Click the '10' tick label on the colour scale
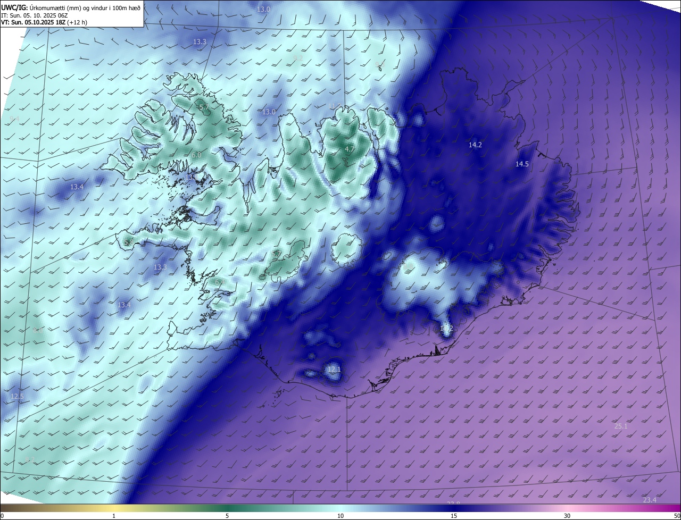The height and width of the screenshot is (520, 681). tap(340, 516)
